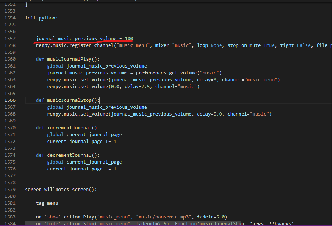Click line number 1557 in the gutter
This screenshot has height=226, width=332.
(x=10, y=38)
